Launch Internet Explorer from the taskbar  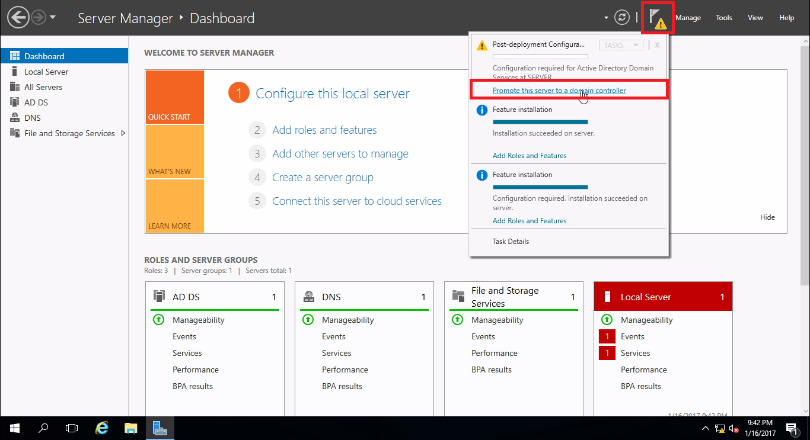tap(102, 428)
